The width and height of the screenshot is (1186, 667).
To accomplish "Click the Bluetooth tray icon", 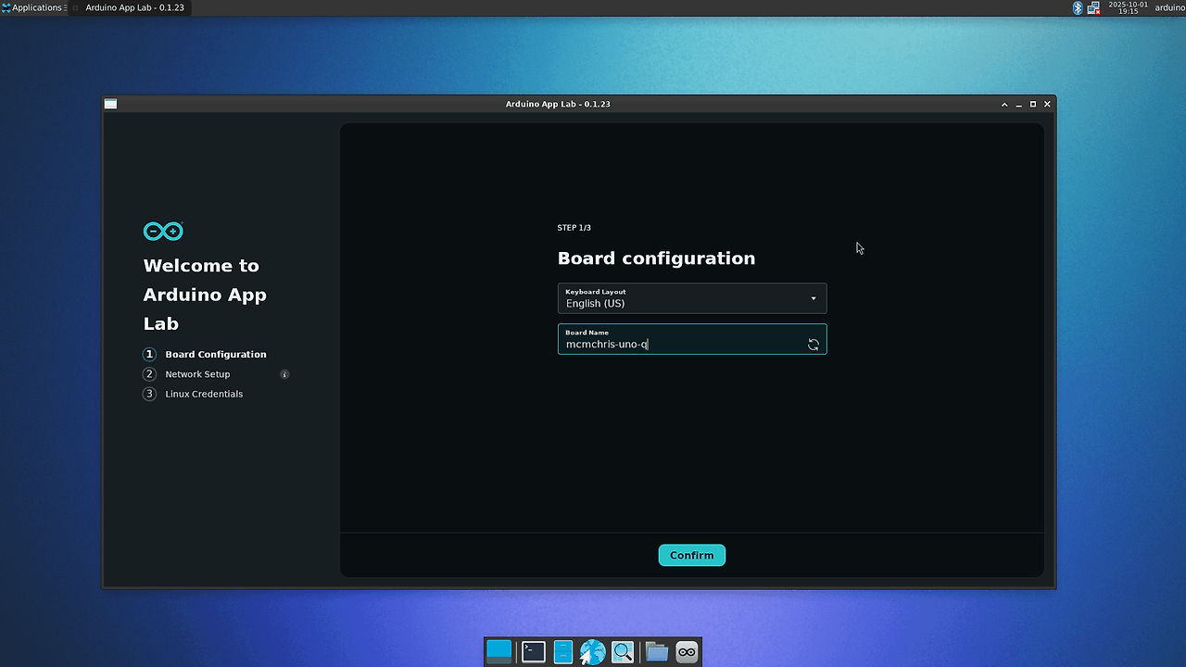I will (1078, 7).
